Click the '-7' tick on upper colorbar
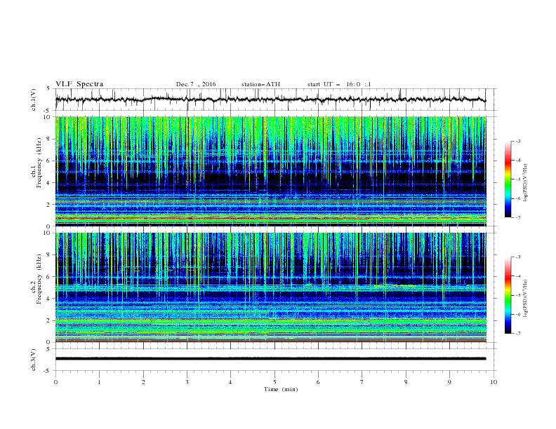The image size is (556, 429). pos(517,217)
